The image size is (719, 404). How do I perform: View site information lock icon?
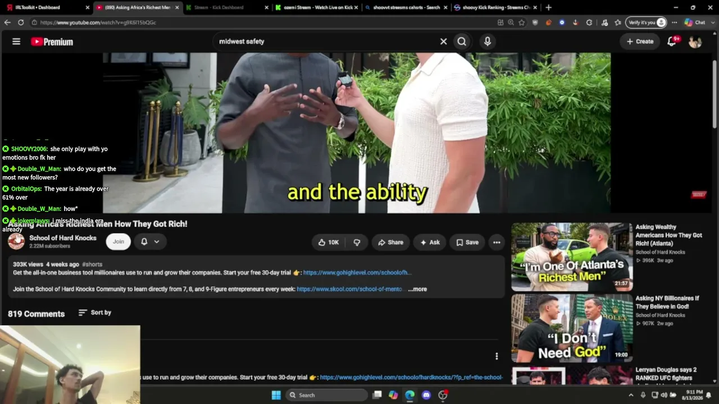[x=34, y=22]
